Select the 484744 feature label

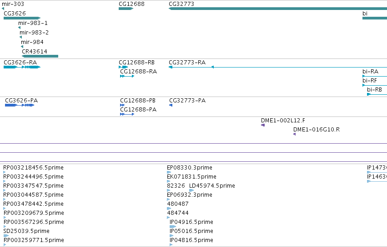tap(178, 213)
